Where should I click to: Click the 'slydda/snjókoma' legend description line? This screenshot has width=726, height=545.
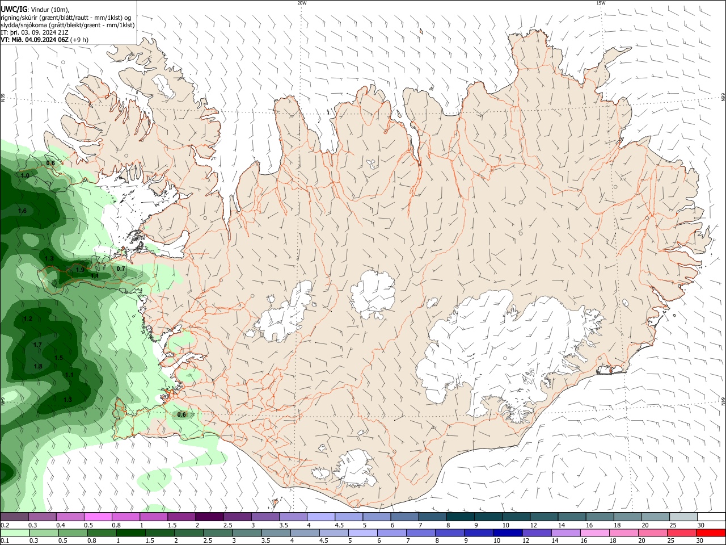tap(67, 25)
